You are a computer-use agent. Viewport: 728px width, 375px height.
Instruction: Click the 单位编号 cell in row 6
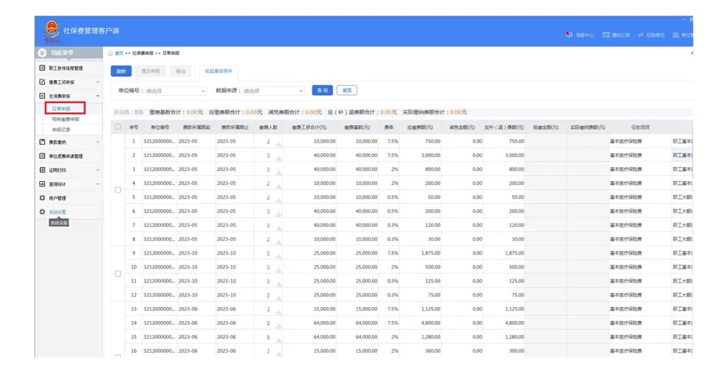point(159,211)
